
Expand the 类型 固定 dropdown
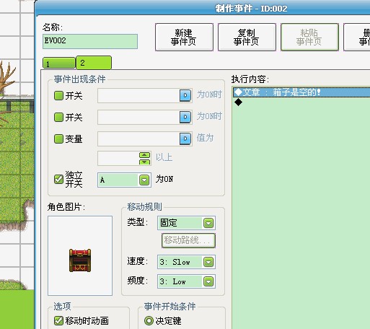[x=208, y=223]
